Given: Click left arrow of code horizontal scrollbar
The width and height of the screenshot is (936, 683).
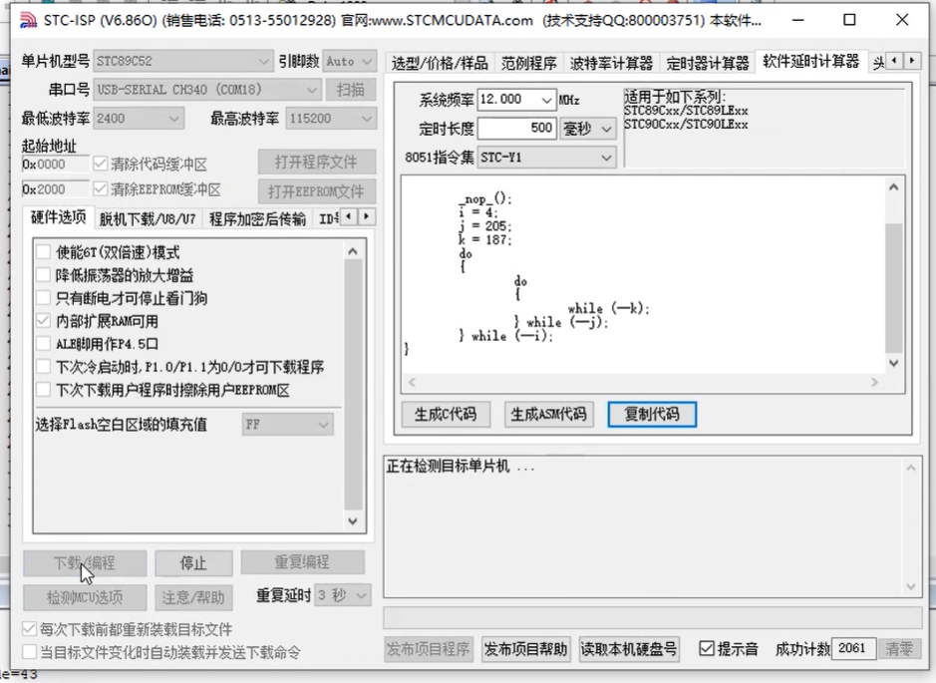Looking at the screenshot, I should click(412, 382).
